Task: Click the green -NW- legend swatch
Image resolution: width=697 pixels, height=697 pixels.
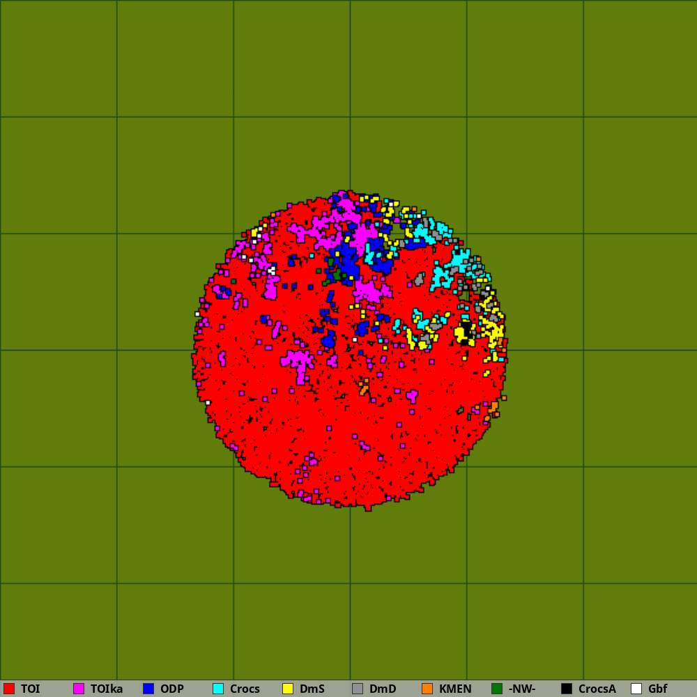Action: point(497,689)
